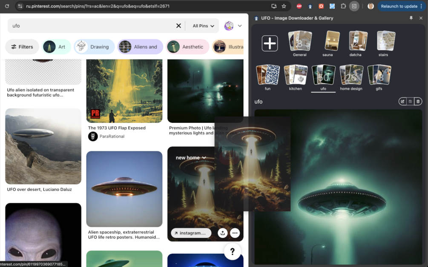Open the new home board selector

point(191,158)
